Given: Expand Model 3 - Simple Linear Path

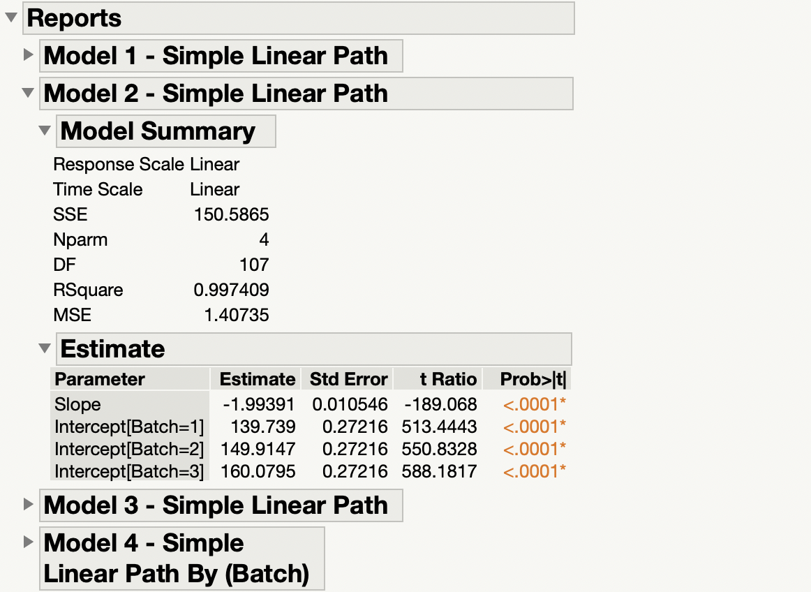Looking at the screenshot, I should [x=28, y=505].
